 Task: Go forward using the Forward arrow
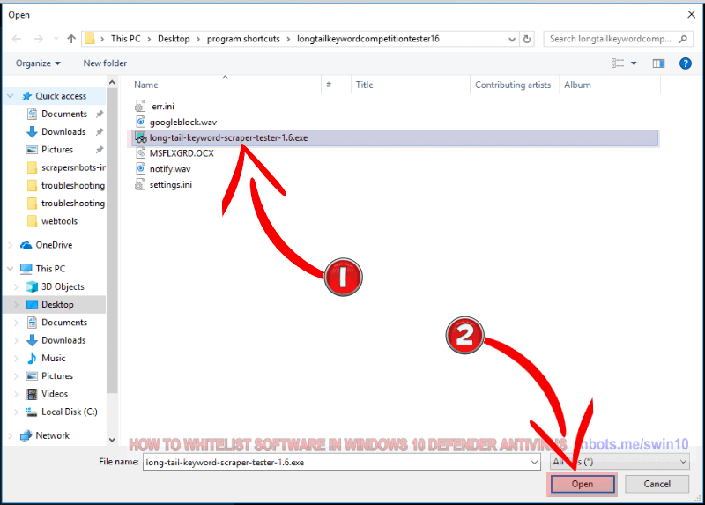point(38,39)
